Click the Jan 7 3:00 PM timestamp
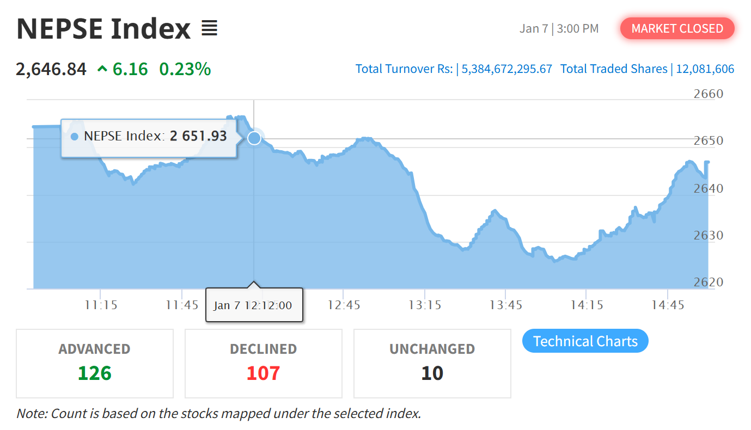 click(x=559, y=28)
